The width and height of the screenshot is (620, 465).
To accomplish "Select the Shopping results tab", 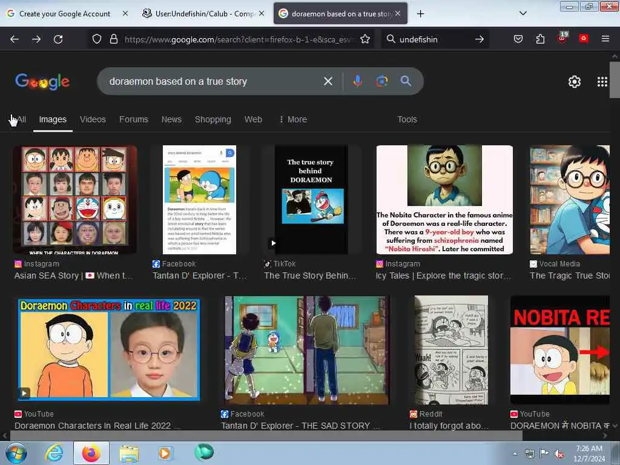I will (213, 119).
